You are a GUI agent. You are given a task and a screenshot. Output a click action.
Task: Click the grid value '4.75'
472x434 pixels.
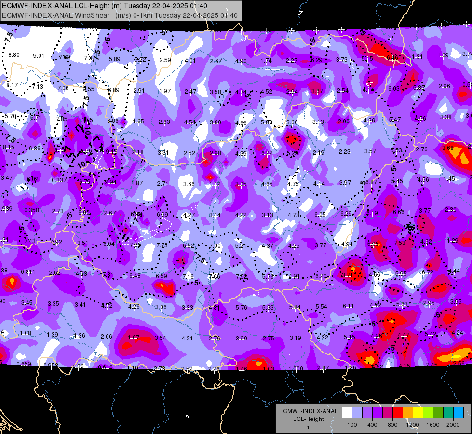point(293,184)
